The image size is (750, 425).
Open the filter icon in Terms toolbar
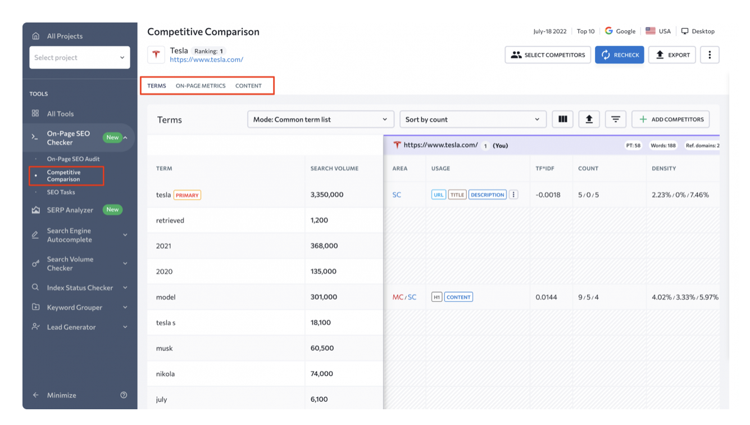[x=616, y=119]
